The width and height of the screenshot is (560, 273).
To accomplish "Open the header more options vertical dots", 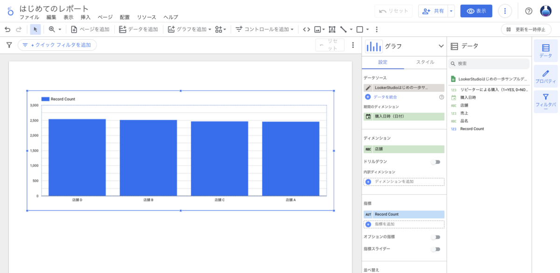I will (x=505, y=11).
